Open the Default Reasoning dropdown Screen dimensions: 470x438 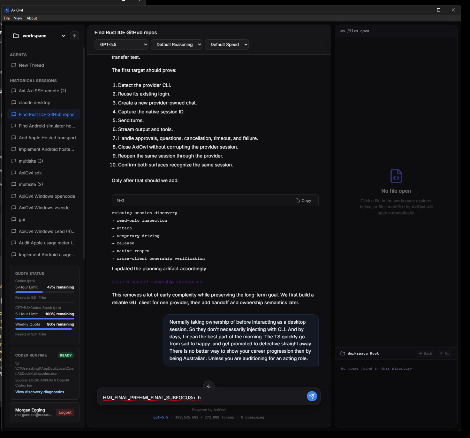(x=177, y=44)
